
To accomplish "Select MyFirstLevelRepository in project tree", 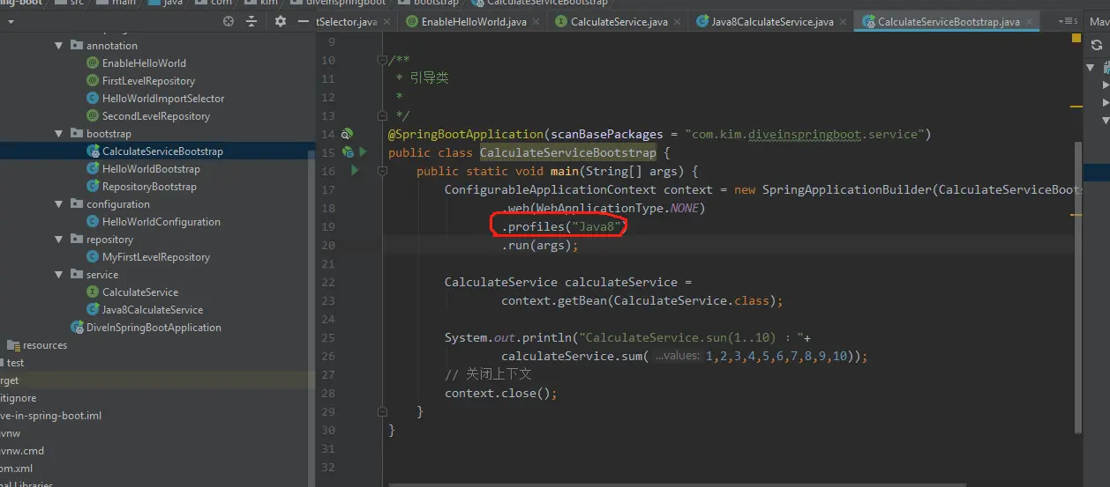I will click(156, 257).
